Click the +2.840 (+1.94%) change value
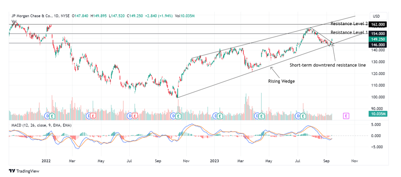This screenshot has width=401, height=177. (159, 16)
